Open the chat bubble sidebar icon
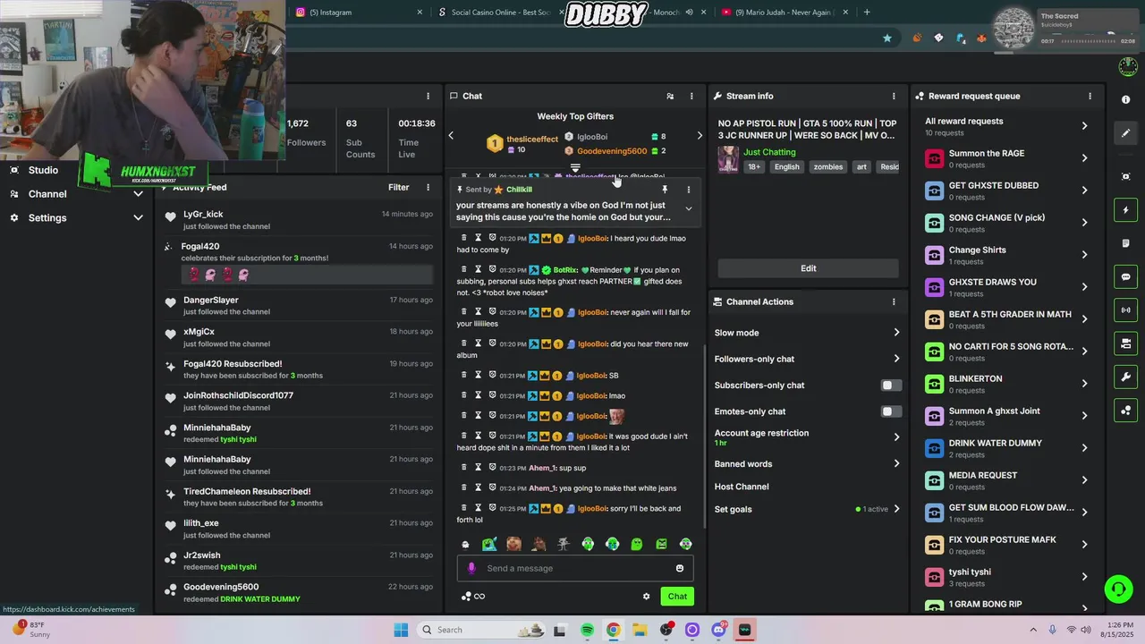The width and height of the screenshot is (1145, 644). tap(1126, 277)
